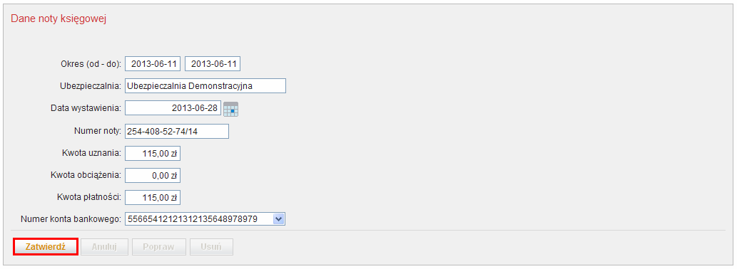Select the period end date field

[213, 64]
